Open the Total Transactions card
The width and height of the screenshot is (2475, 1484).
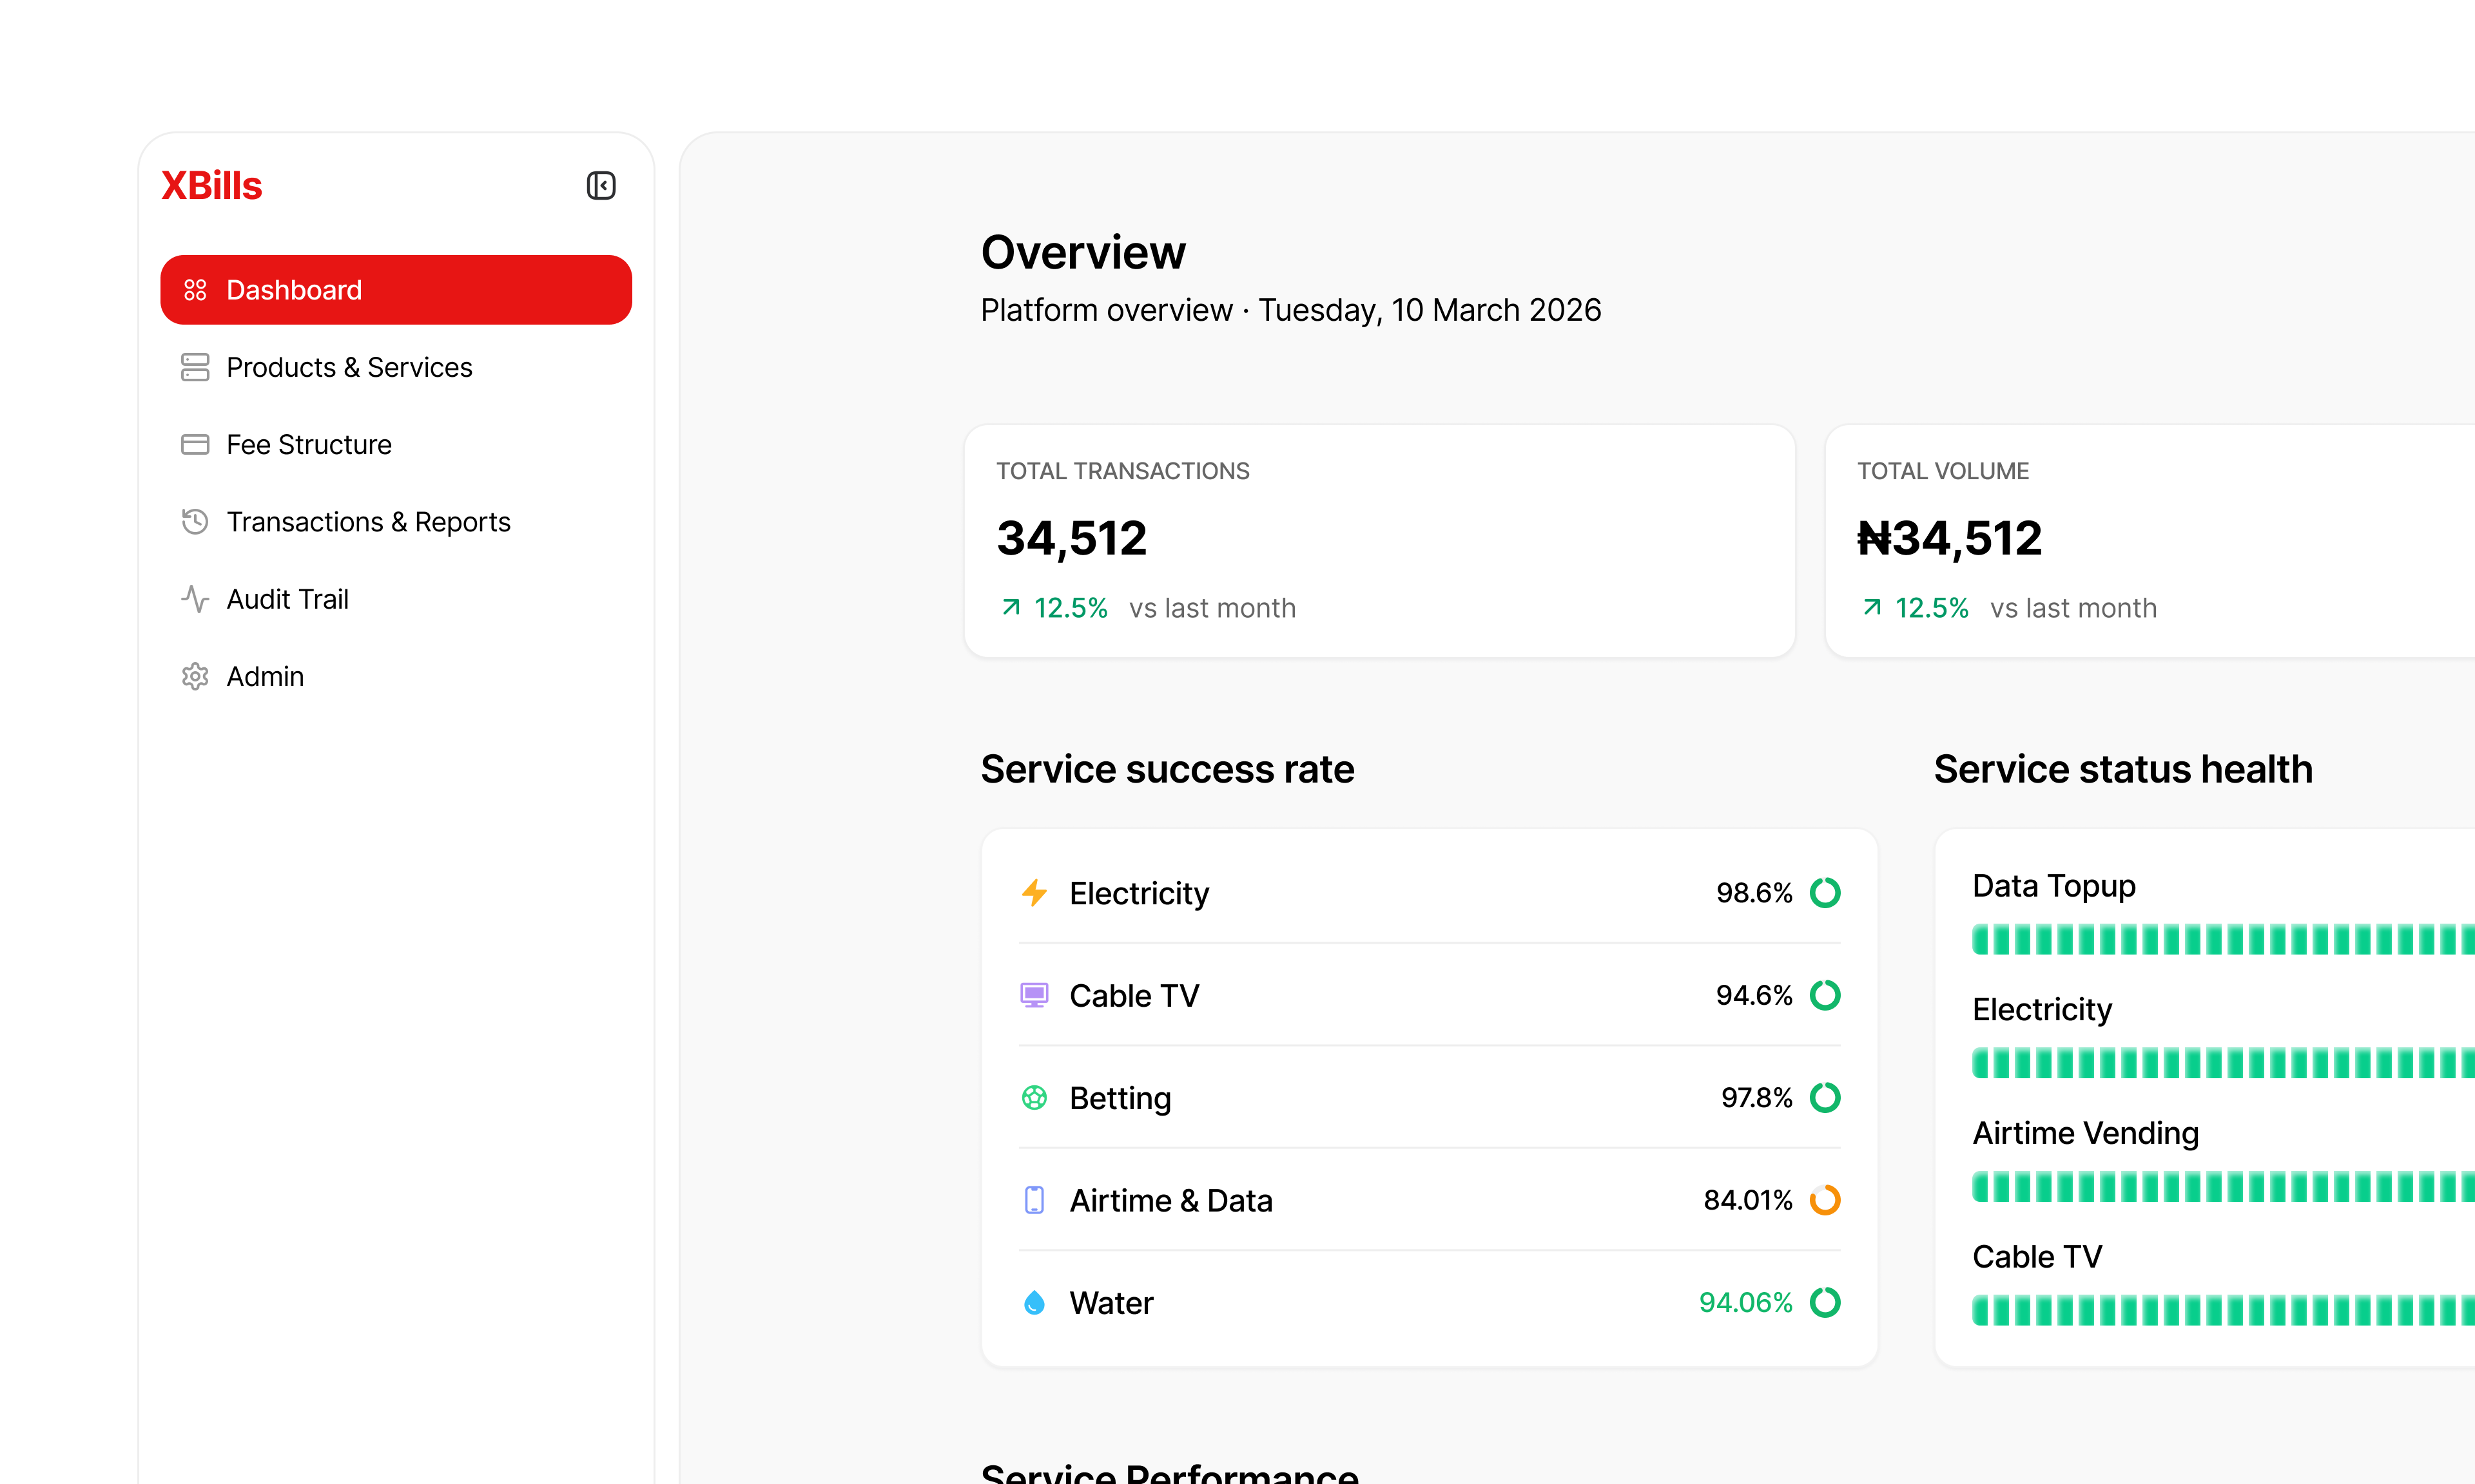tap(1379, 540)
